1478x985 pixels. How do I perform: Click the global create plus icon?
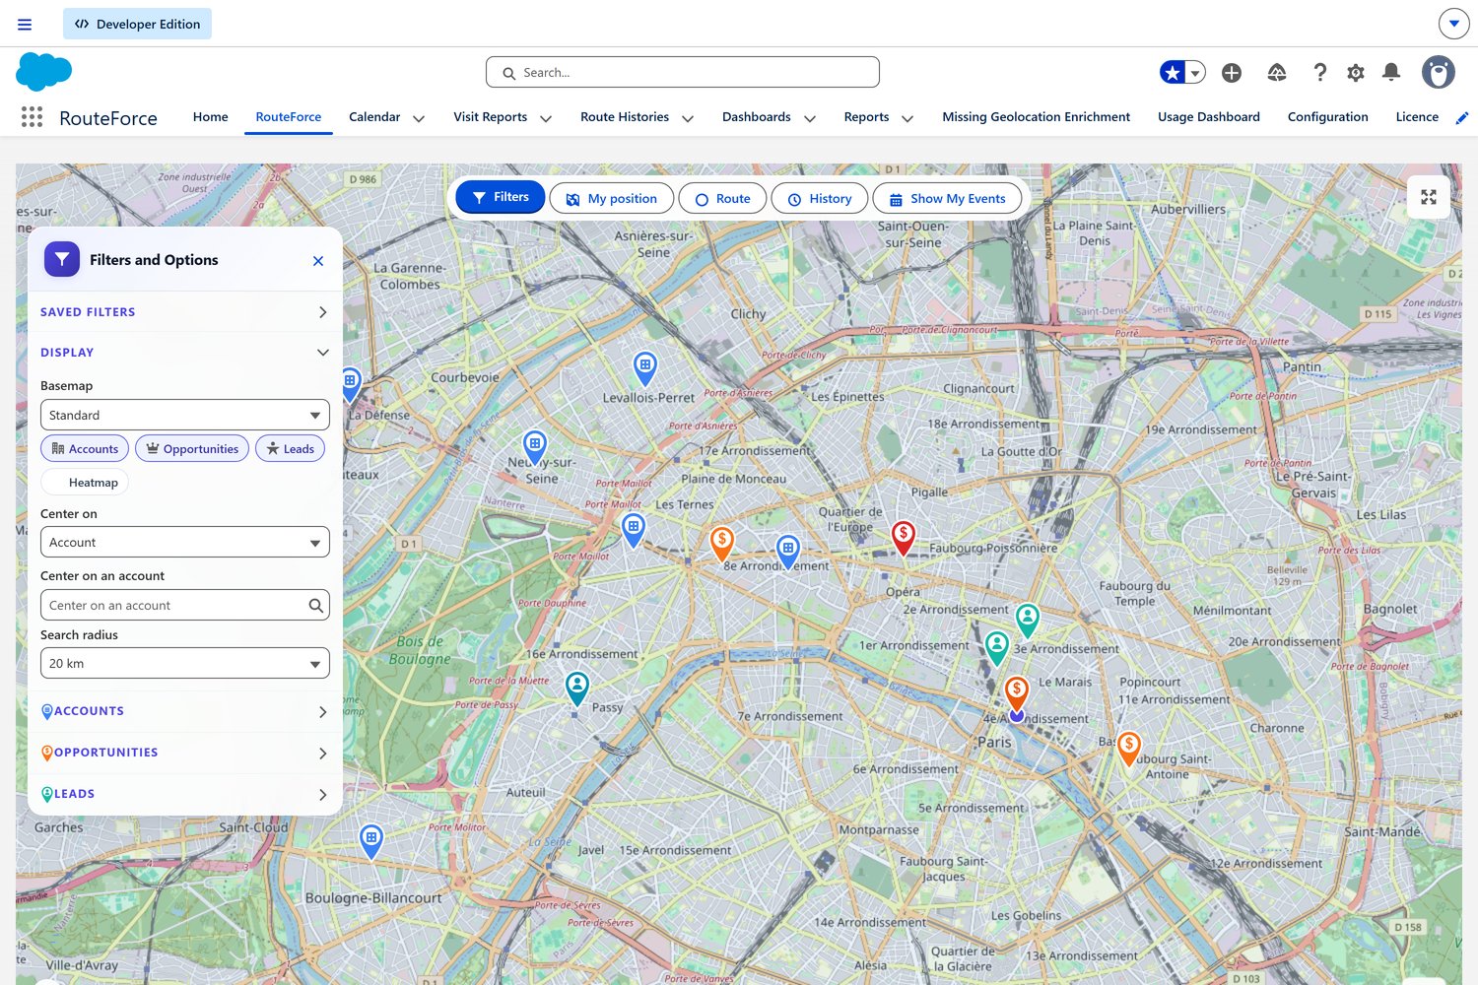coord(1231,73)
